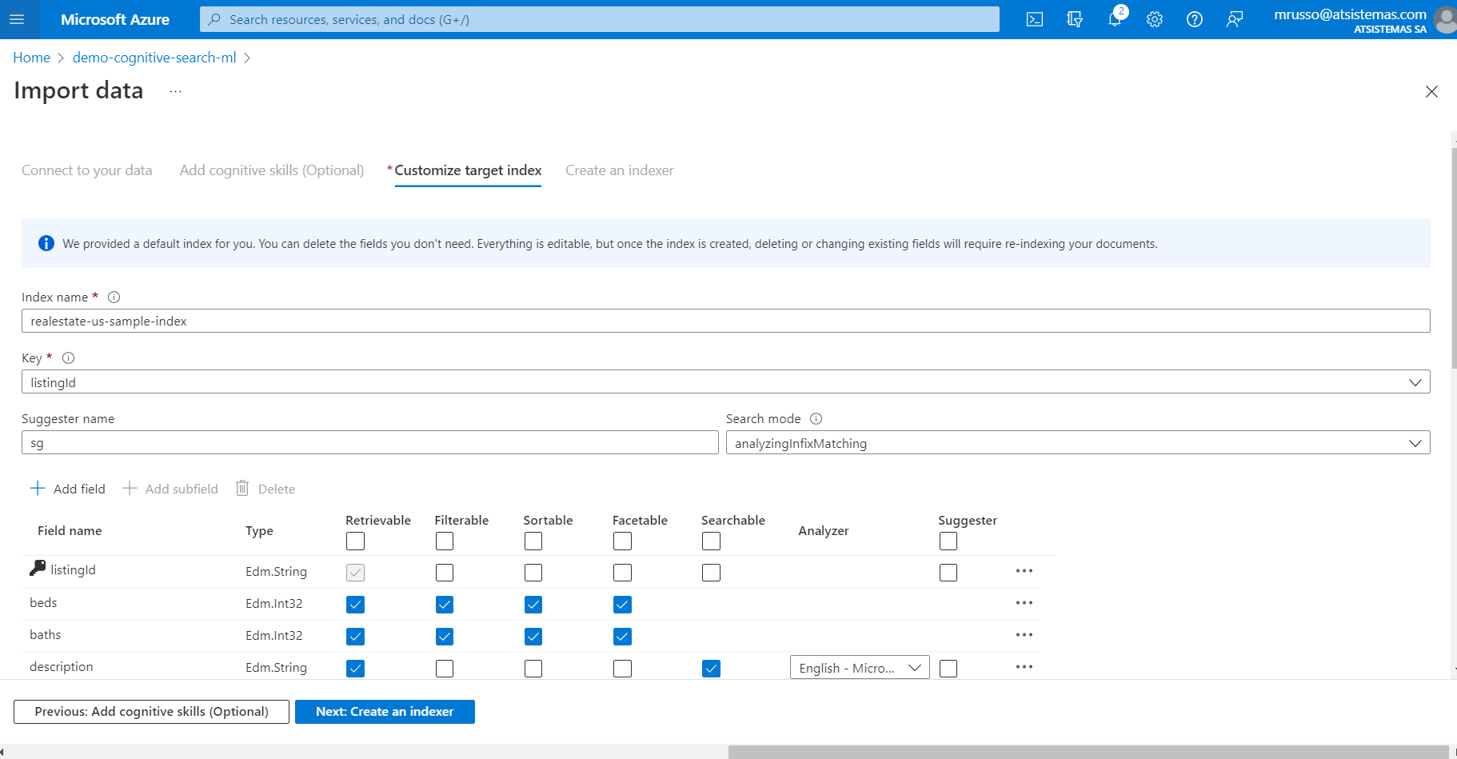Viewport: 1457px width, 759px height.
Task: Click the baths field name
Action: point(46,634)
